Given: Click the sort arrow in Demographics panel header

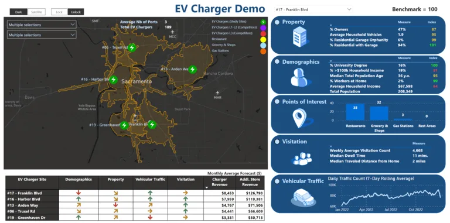Looking at the screenshot, I should [x=331, y=61].
